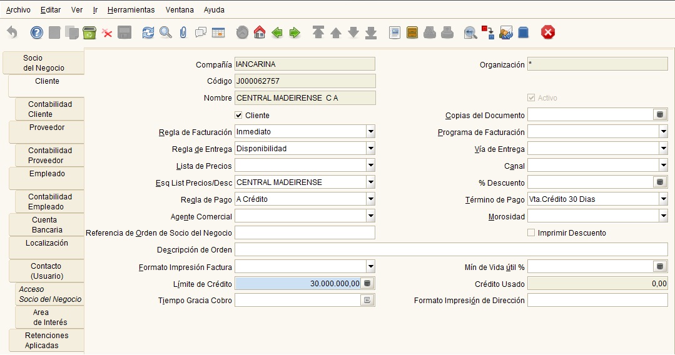Click the green left arrow Parent record icon

click(x=277, y=32)
